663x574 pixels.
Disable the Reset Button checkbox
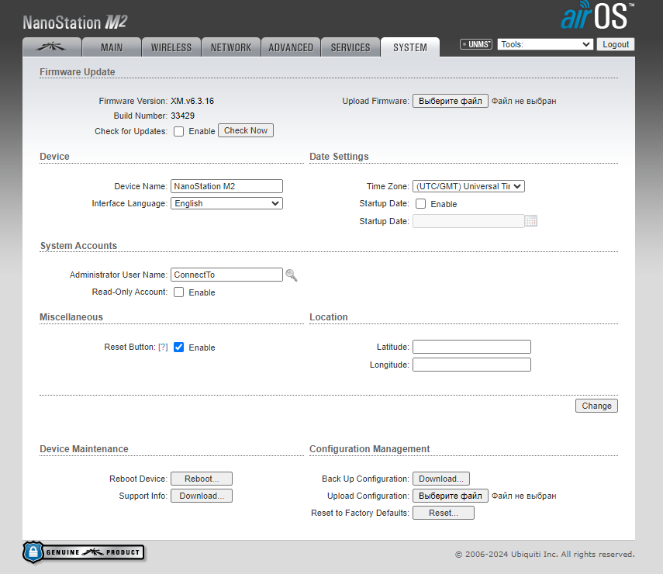tap(179, 348)
